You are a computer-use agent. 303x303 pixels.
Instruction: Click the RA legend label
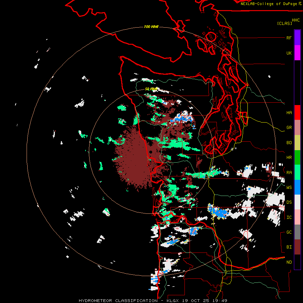tap(289, 173)
